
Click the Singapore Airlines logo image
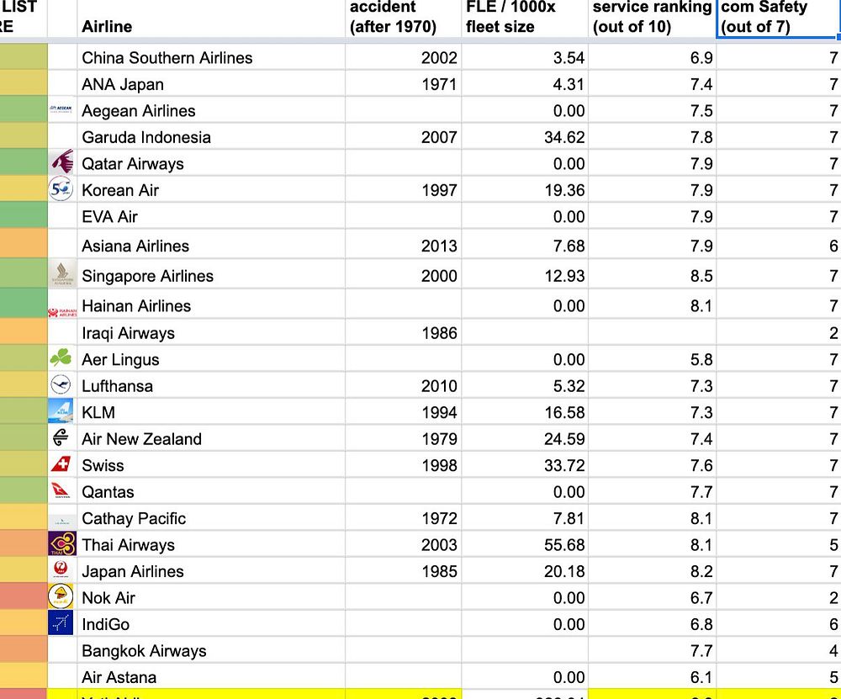coord(62,273)
